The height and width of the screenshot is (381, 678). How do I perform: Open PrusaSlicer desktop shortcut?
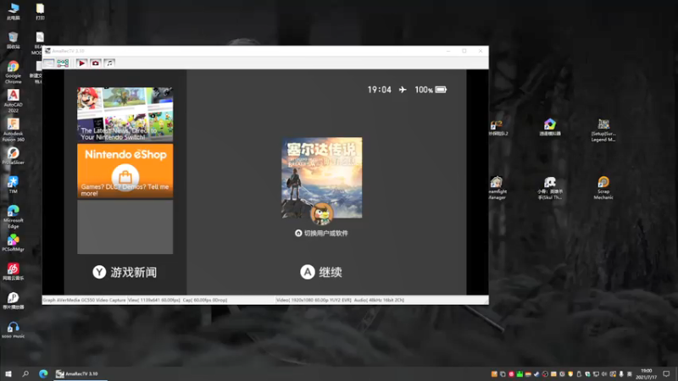pyautogui.click(x=13, y=156)
